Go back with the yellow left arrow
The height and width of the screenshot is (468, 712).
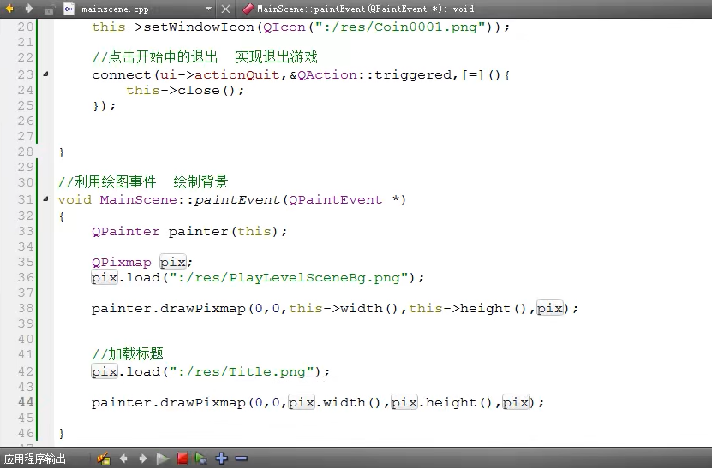click(9, 9)
